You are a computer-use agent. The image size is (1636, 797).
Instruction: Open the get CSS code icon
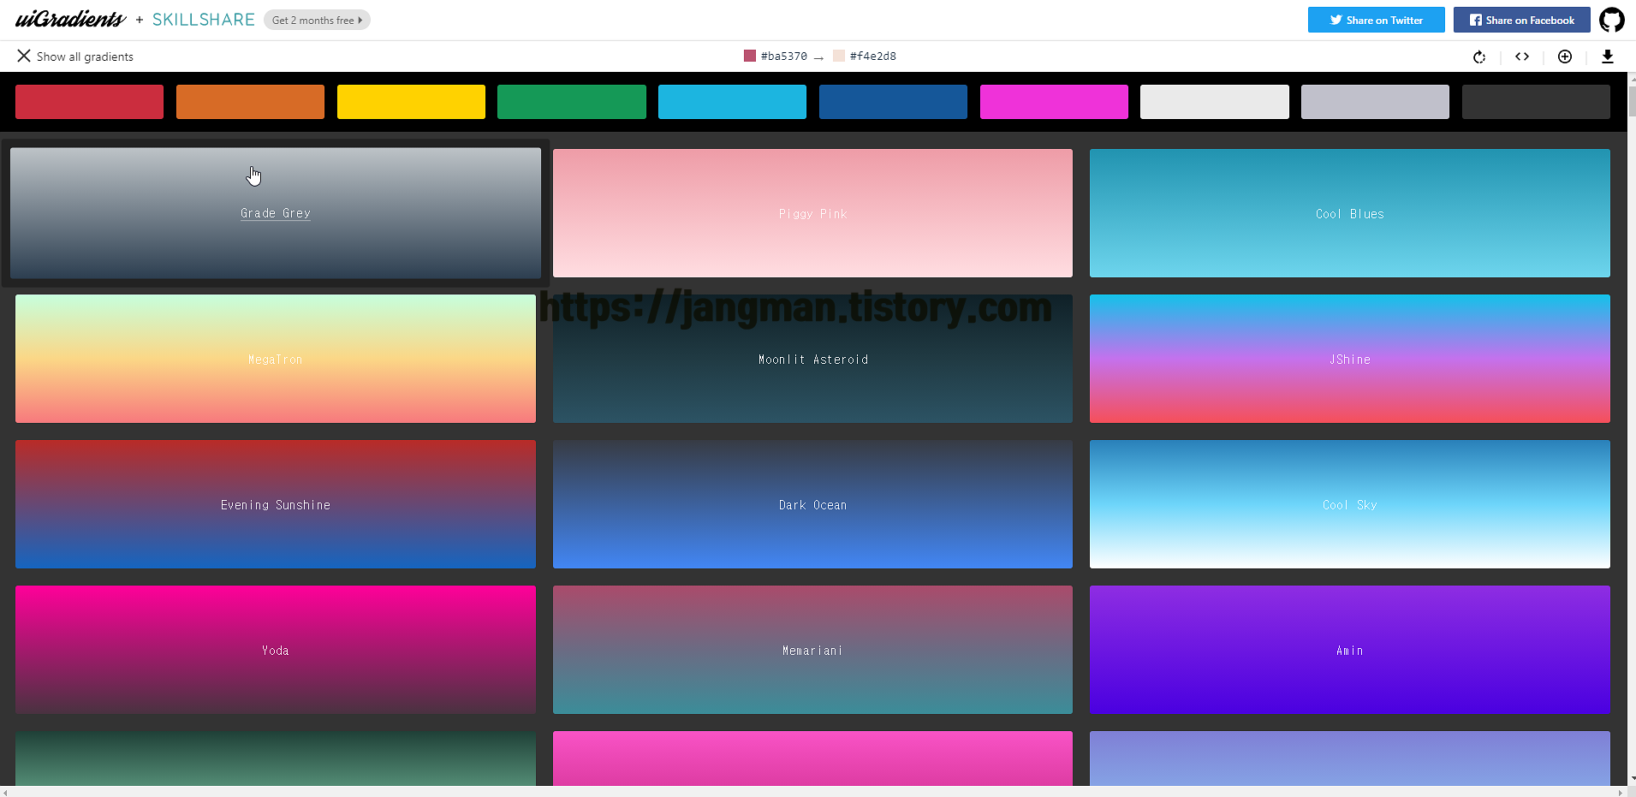pos(1522,57)
